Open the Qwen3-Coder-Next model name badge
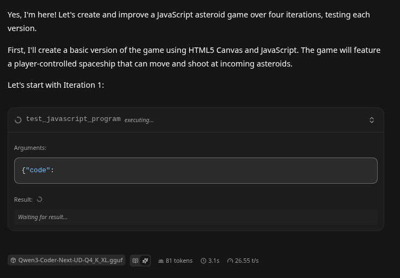400x278 pixels. pyautogui.click(x=70, y=261)
